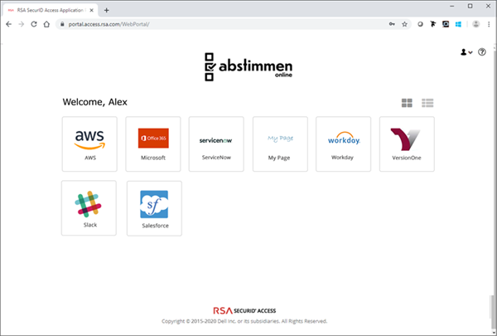The height and width of the screenshot is (336, 497).
Task: Open the ServiceNow application tile
Action: click(216, 144)
